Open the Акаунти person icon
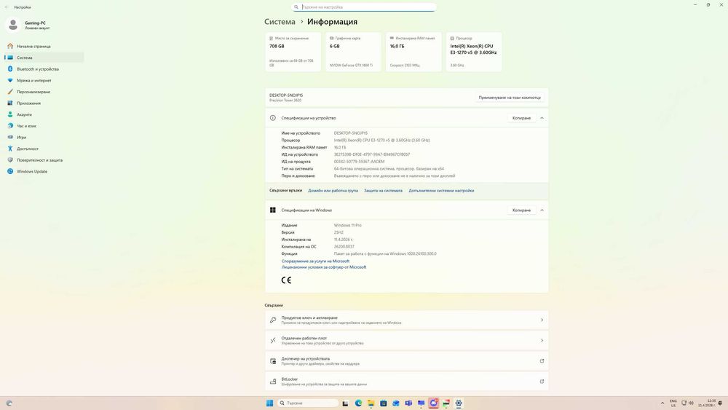Image resolution: width=728 pixels, height=410 pixels. tap(10, 114)
